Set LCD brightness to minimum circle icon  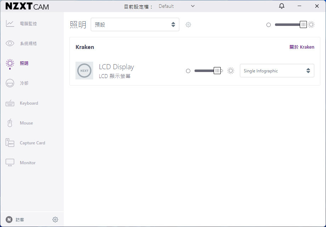pos(188,71)
